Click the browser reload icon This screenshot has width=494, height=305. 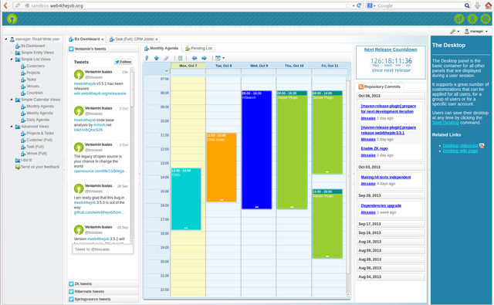(359, 5)
